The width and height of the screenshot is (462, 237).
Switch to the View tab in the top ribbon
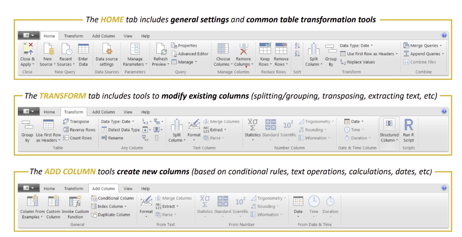pyautogui.click(x=128, y=36)
